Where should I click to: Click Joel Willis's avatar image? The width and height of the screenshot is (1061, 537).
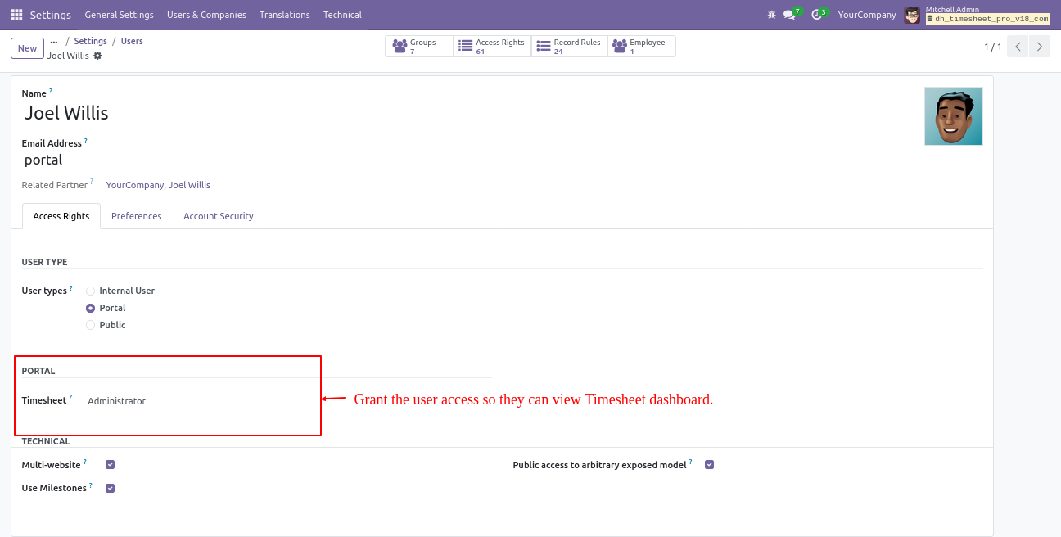pyautogui.click(x=953, y=116)
